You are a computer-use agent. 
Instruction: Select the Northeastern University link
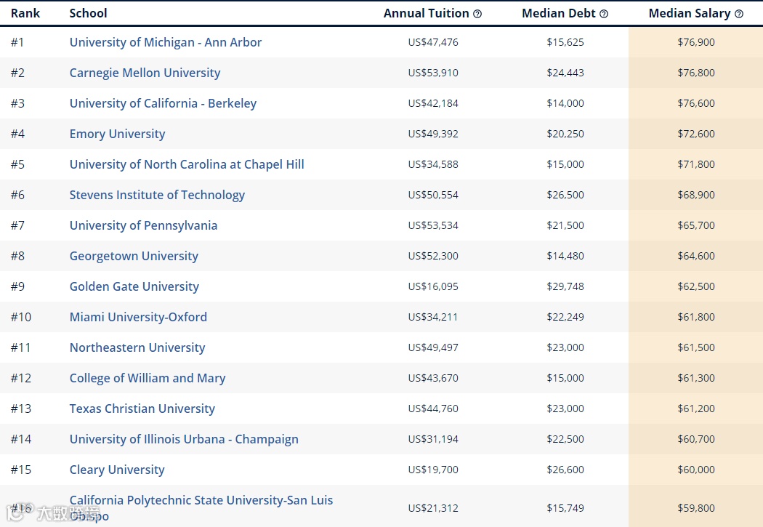point(137,348)
